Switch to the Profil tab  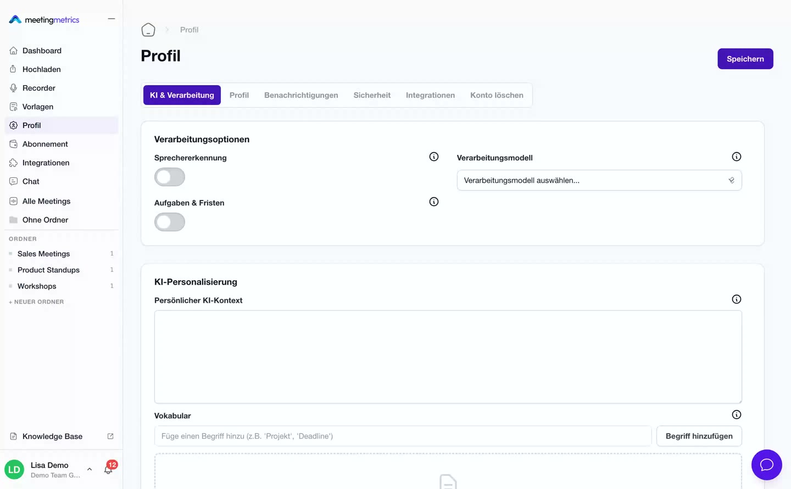239,95
